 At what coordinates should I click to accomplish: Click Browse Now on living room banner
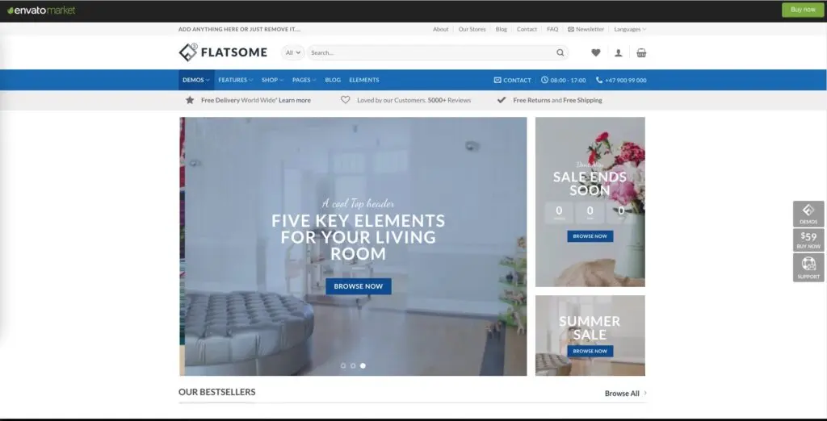pos(359,286)
